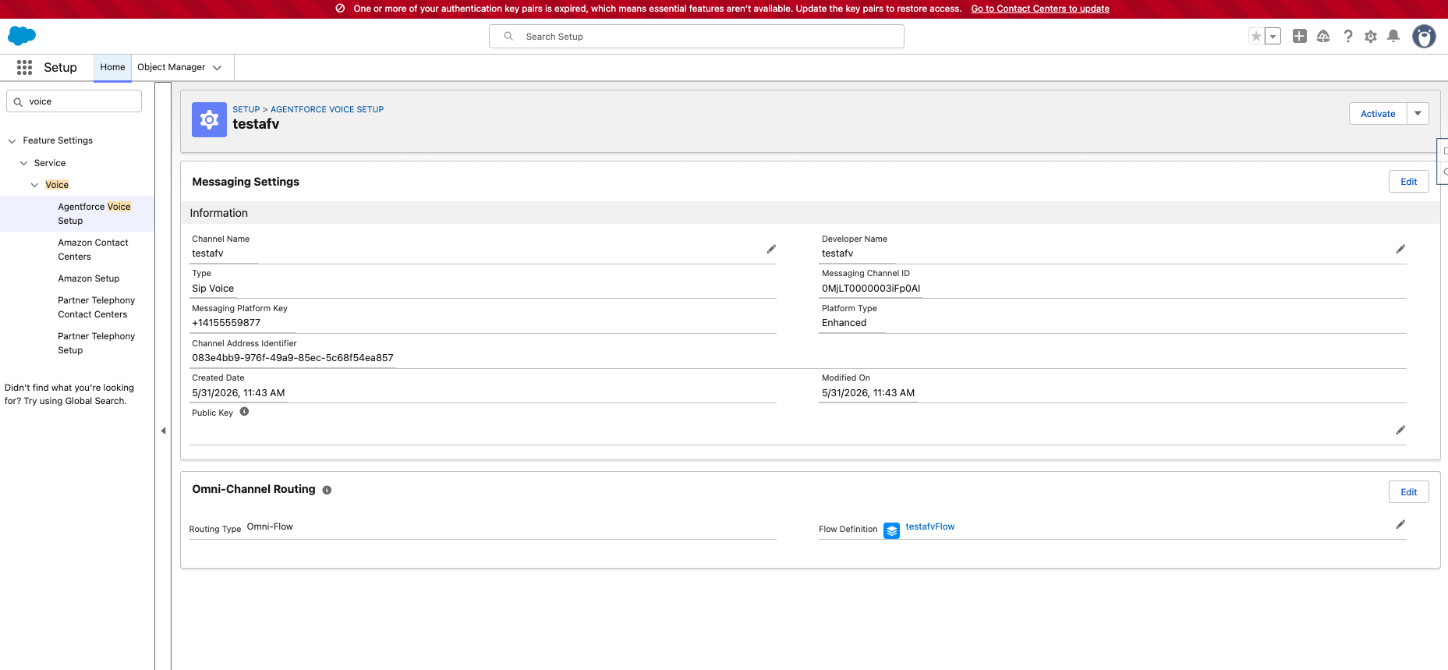Open the Global Actions plus icon
The width and height of the screenshot is (1448, 670).
point(1300,36)
